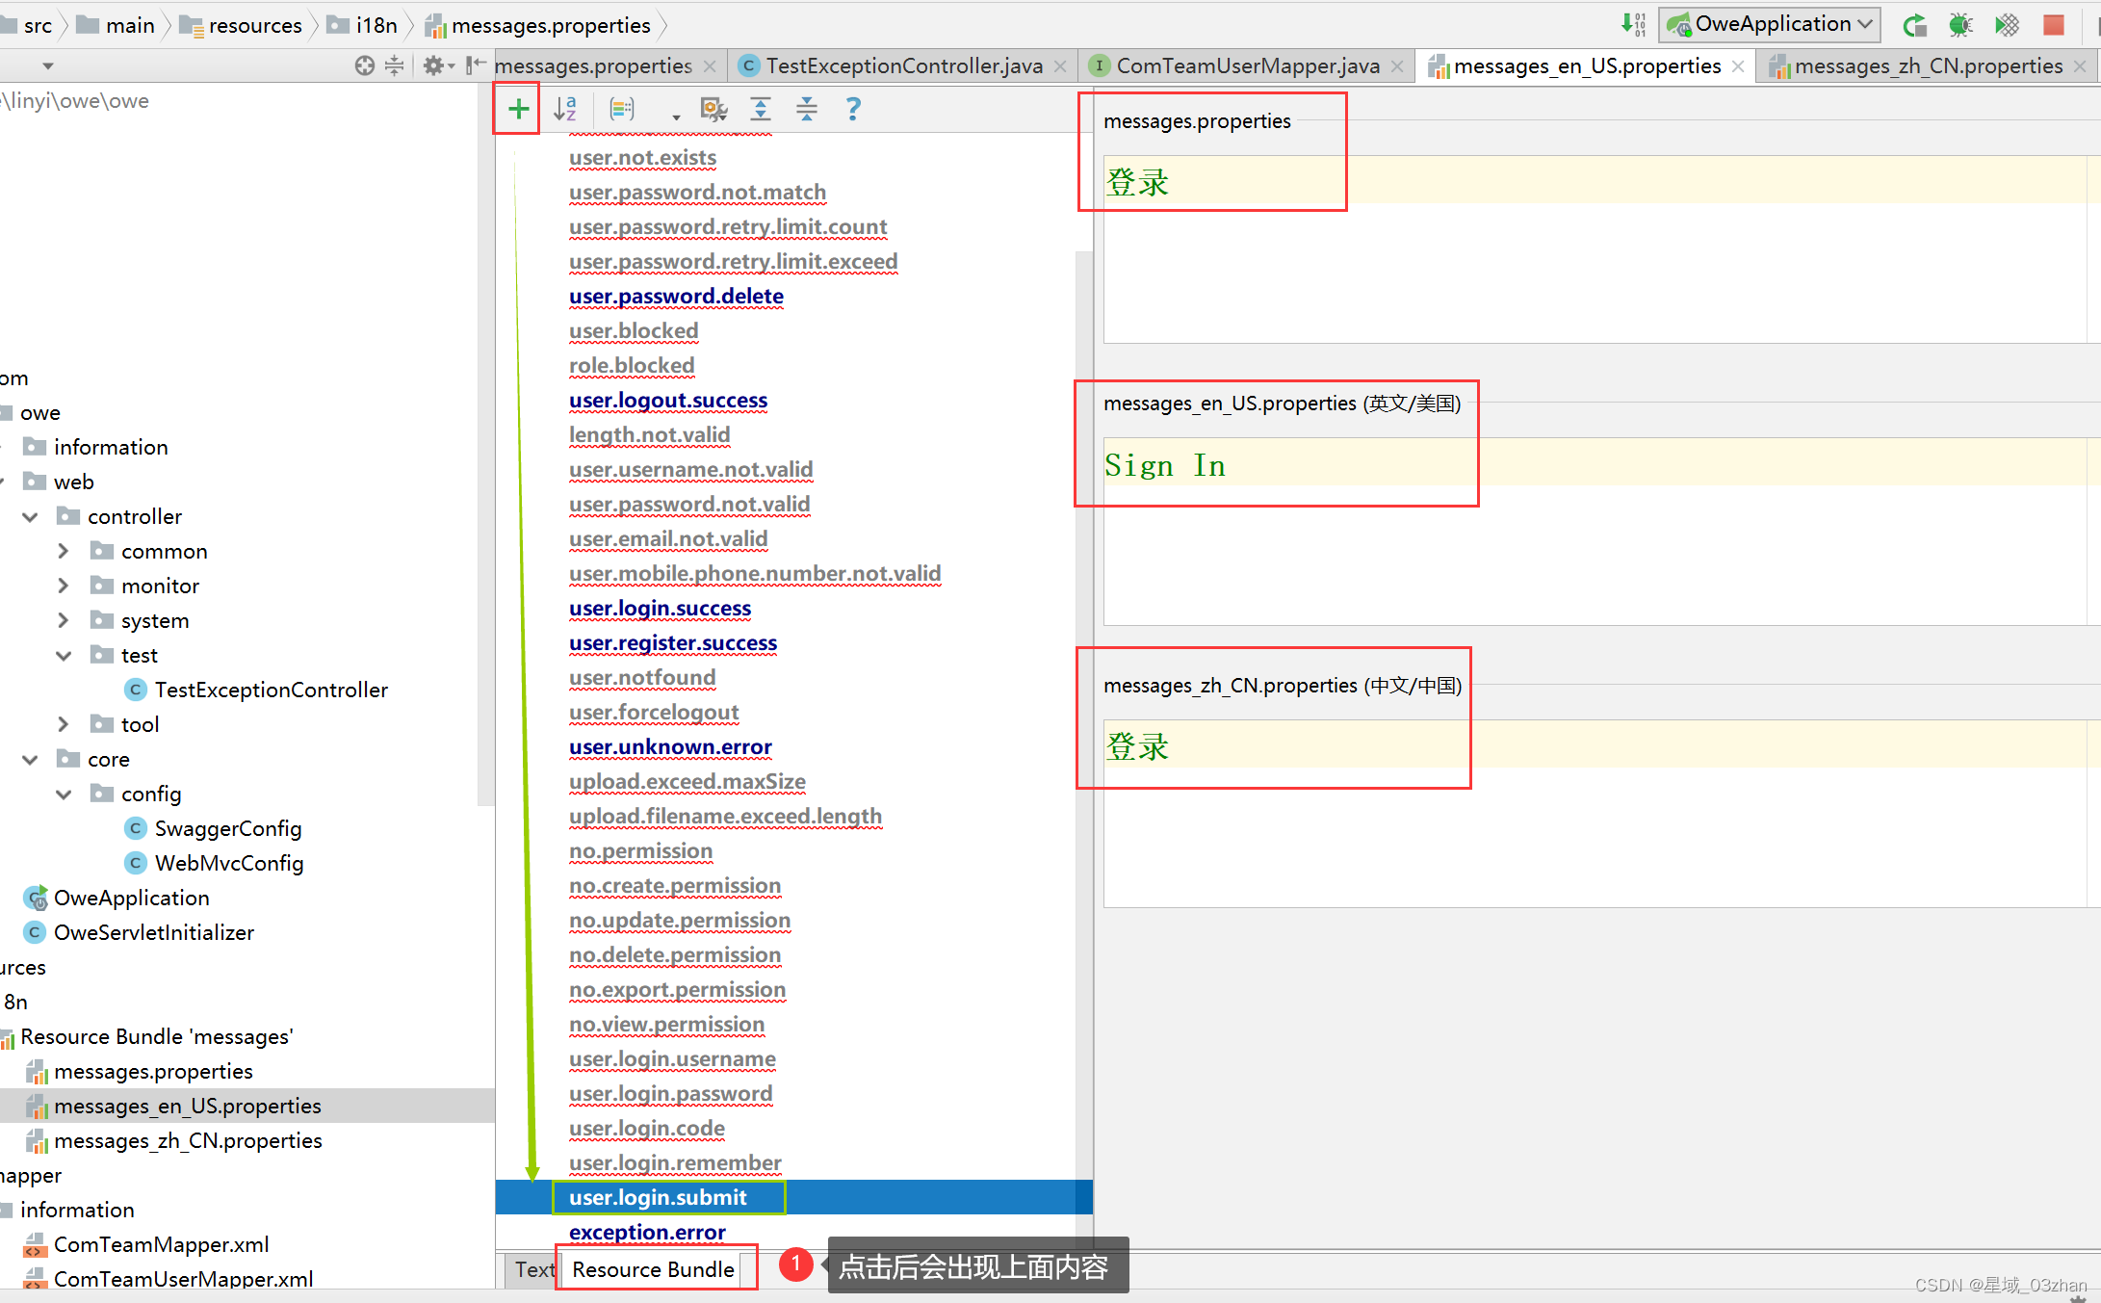2101x1303 pixels.
Task: Switch to the Text tab at the bottom
Action: click(532, 1269)
